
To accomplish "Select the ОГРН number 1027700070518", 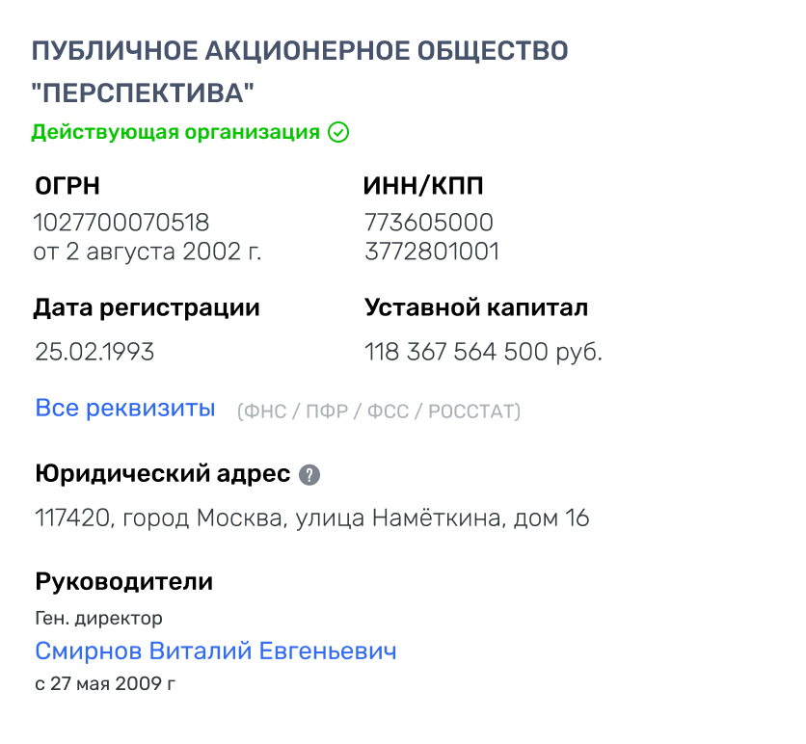I will [x=121, y=223].
